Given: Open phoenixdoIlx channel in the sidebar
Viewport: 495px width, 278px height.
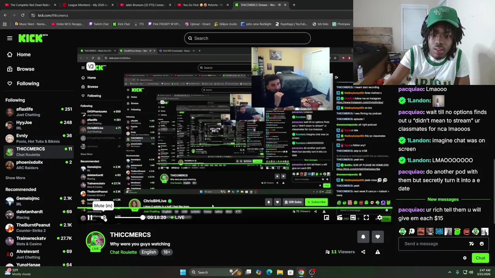Looking at the screenshot, I should [x=39, y=165].
